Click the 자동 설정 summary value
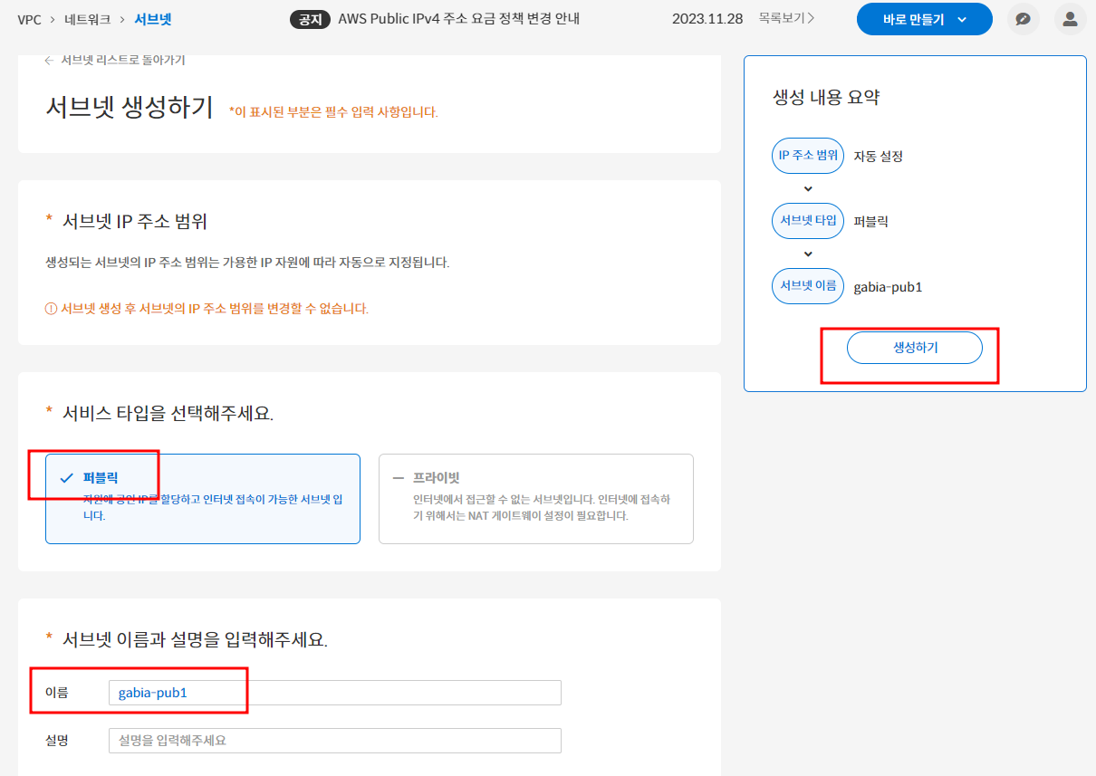Screen dimensions: 1096x776 pyautogui.click(x=879, y=156)
